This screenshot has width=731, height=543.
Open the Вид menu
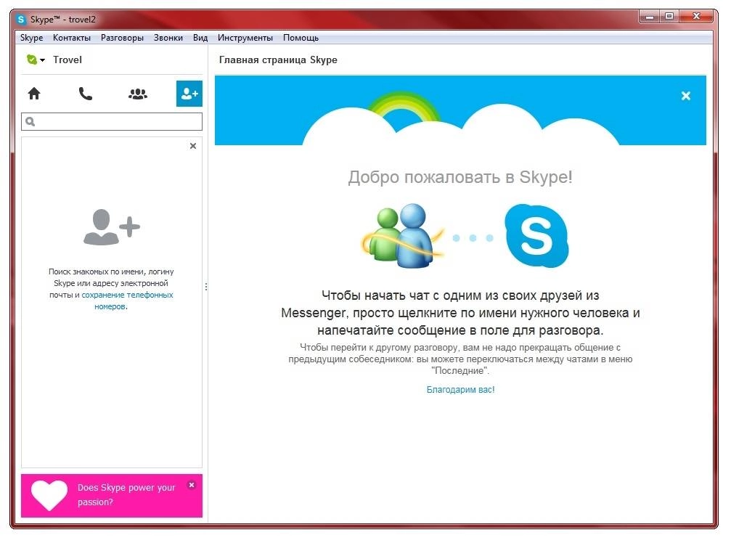(x=200, y=38)
